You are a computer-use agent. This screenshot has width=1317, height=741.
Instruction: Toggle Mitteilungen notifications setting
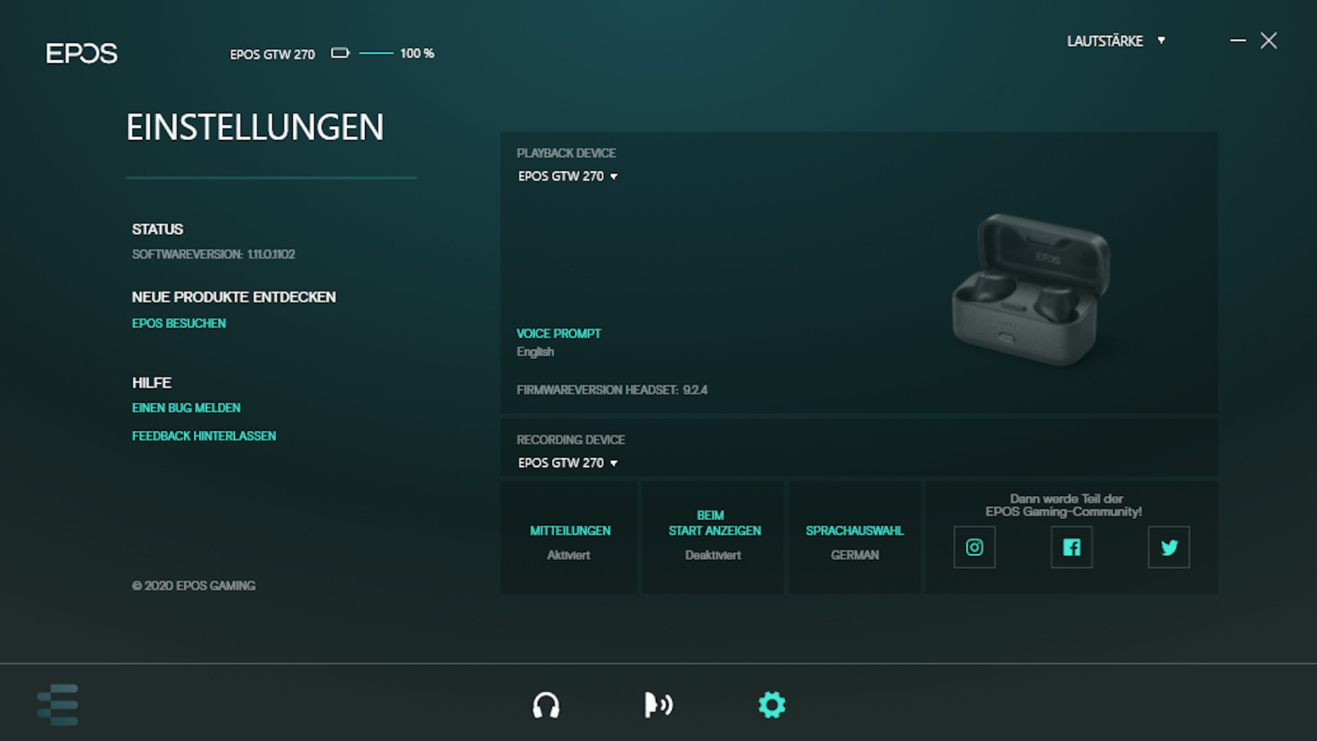pos(569,541)
